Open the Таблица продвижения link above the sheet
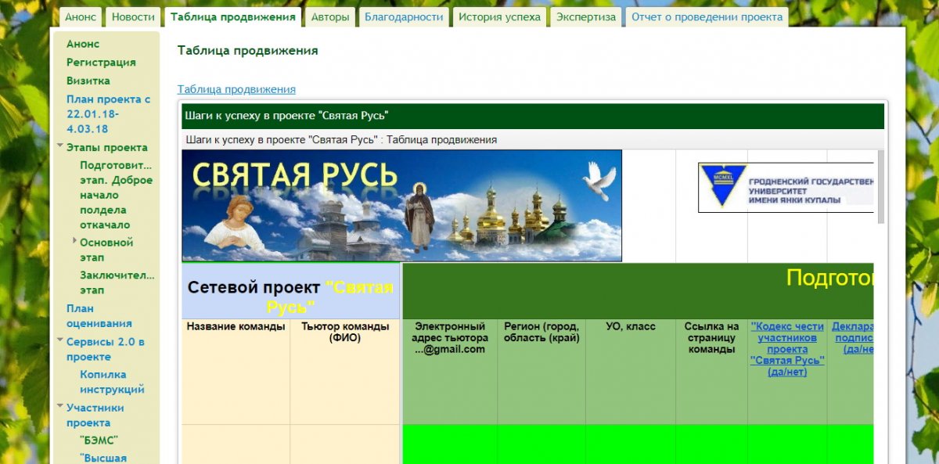 tap(236, 89)
